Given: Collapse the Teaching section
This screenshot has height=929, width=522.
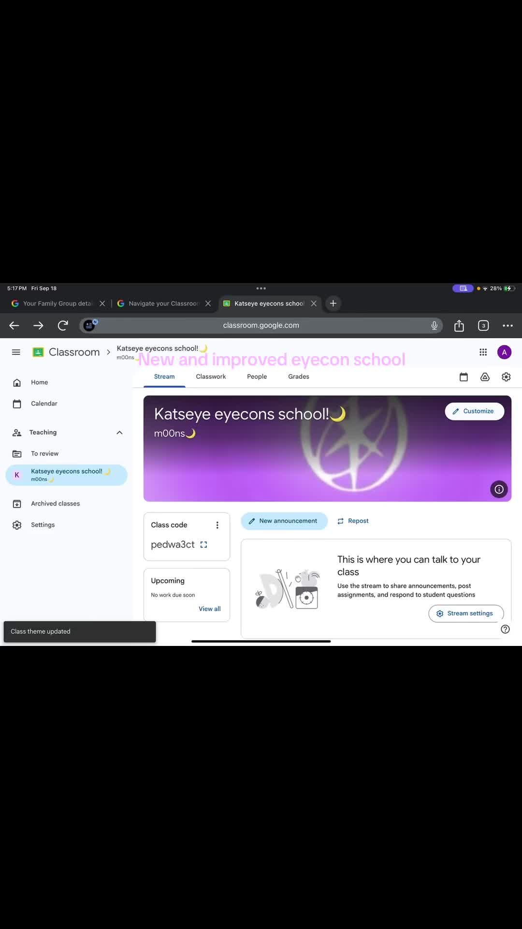Looking at the screenshot, I should click(119, 433).
